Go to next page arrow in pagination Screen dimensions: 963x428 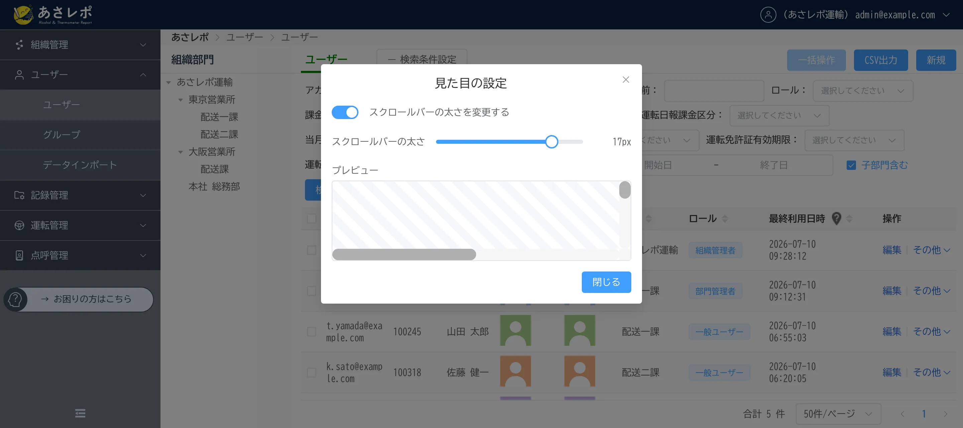pos(945,414)
